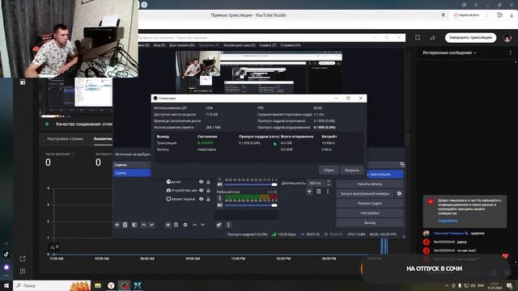Toggle visibility of Устройство захвата source
The height and width of the screenshot is (291, 518).
201,191
